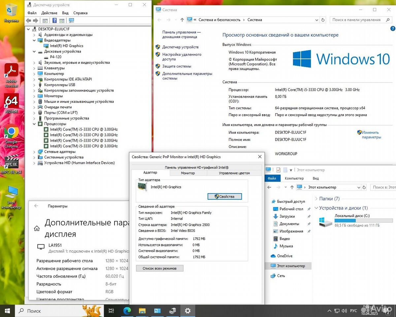
Task: Expand Устройства HID node
Action: click(34, 163)
